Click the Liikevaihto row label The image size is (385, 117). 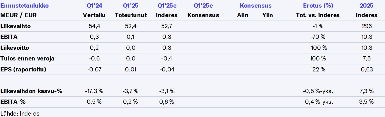16,26
